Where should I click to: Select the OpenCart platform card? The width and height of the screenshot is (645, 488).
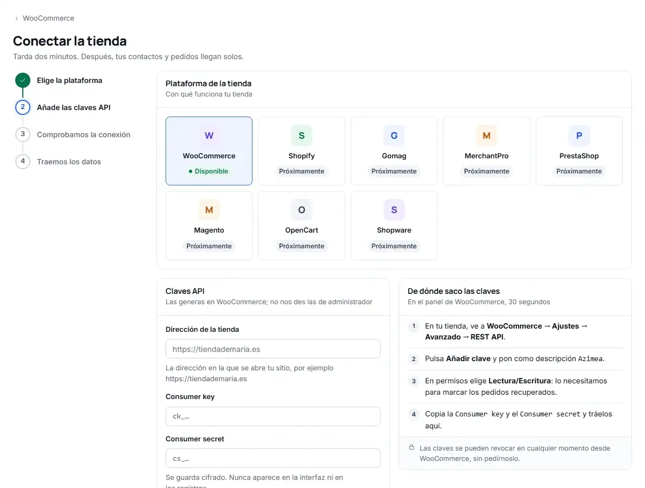(x=301, y=226)
